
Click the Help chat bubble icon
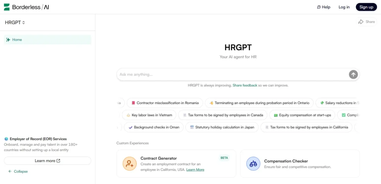tap(319, 7)
